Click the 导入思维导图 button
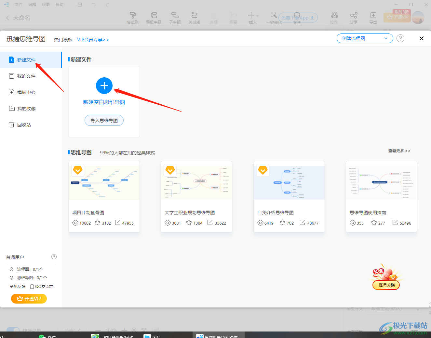431x338 pixels. click(104, 120)
